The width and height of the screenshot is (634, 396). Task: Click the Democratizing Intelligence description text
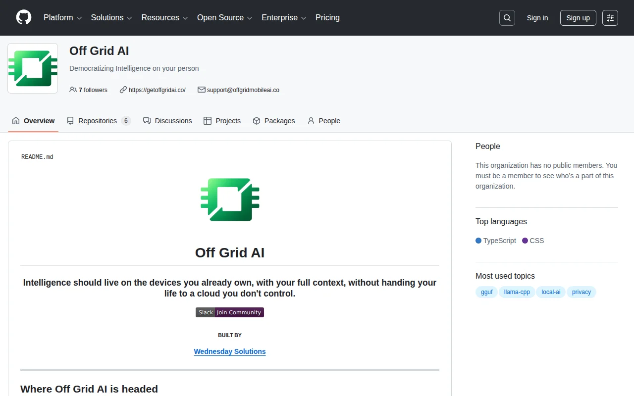tap(134, 69)
